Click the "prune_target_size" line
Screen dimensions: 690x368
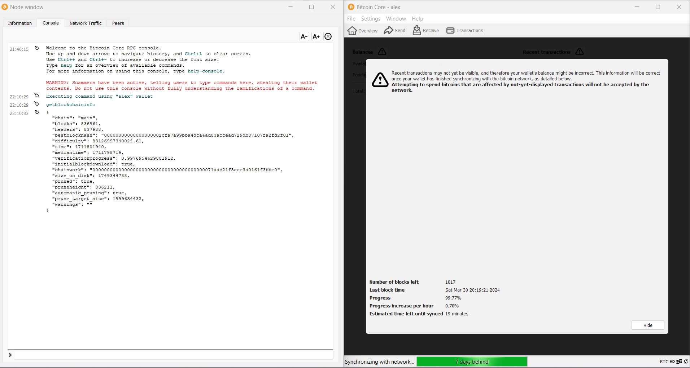98,199
